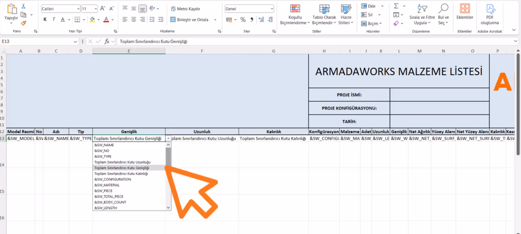521x234 pixels.
Task: Click decrease decimal icon
Action: pyautogui.click(x=270, y=20)
